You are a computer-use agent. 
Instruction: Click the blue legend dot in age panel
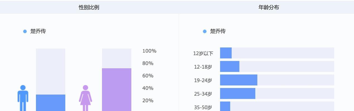(x=205, y=31)
